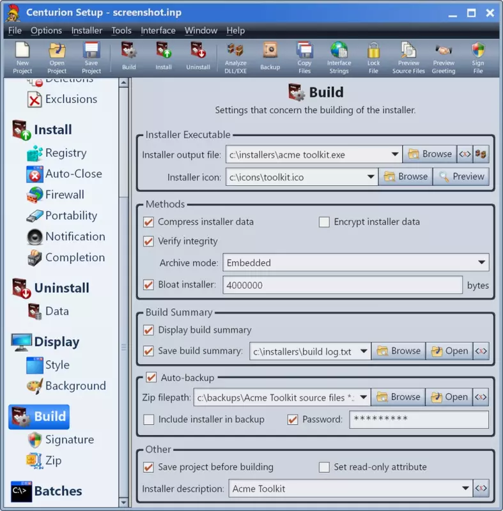Expand the Installer output file dropdown
Viewport: 503px width, 511px height.
(x=395, y=154)
